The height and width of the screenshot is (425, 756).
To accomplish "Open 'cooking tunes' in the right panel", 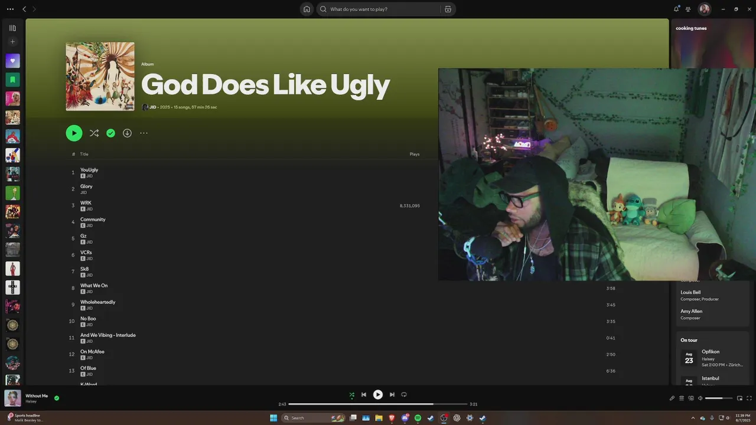I will [691, 28].
